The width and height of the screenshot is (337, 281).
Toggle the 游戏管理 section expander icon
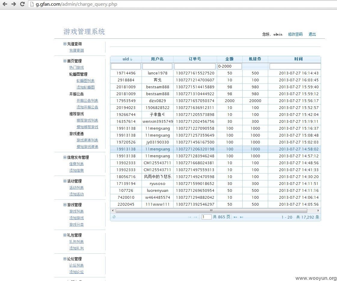65,205
